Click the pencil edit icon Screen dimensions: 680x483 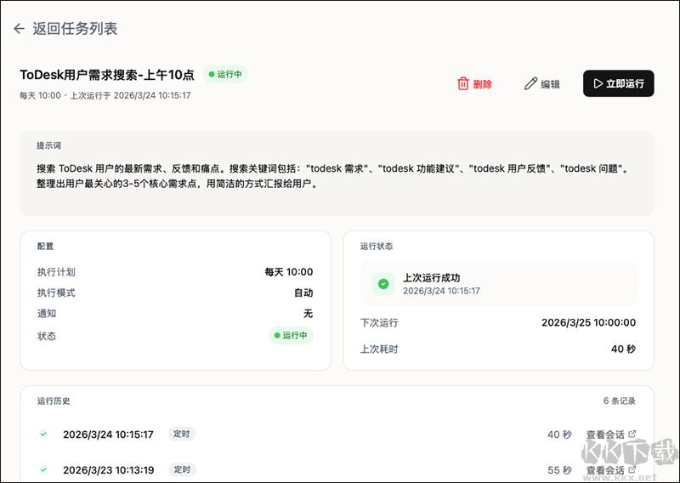pyautogui.click(x=530, y=83)
